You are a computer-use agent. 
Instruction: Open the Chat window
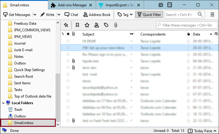click(x=71, y=14)
